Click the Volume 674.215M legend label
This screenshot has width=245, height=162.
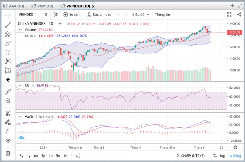coord(39,30)
